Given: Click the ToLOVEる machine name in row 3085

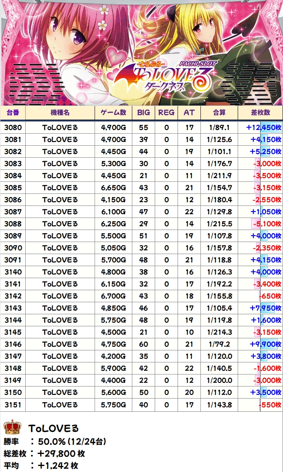Looking at the screenshot, I should tap(60, 188).
